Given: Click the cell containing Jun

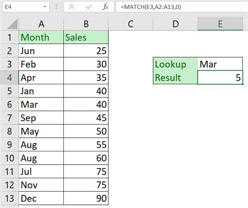Looking at the screenshot, I should pyautogui.click(x=41, y=51).
